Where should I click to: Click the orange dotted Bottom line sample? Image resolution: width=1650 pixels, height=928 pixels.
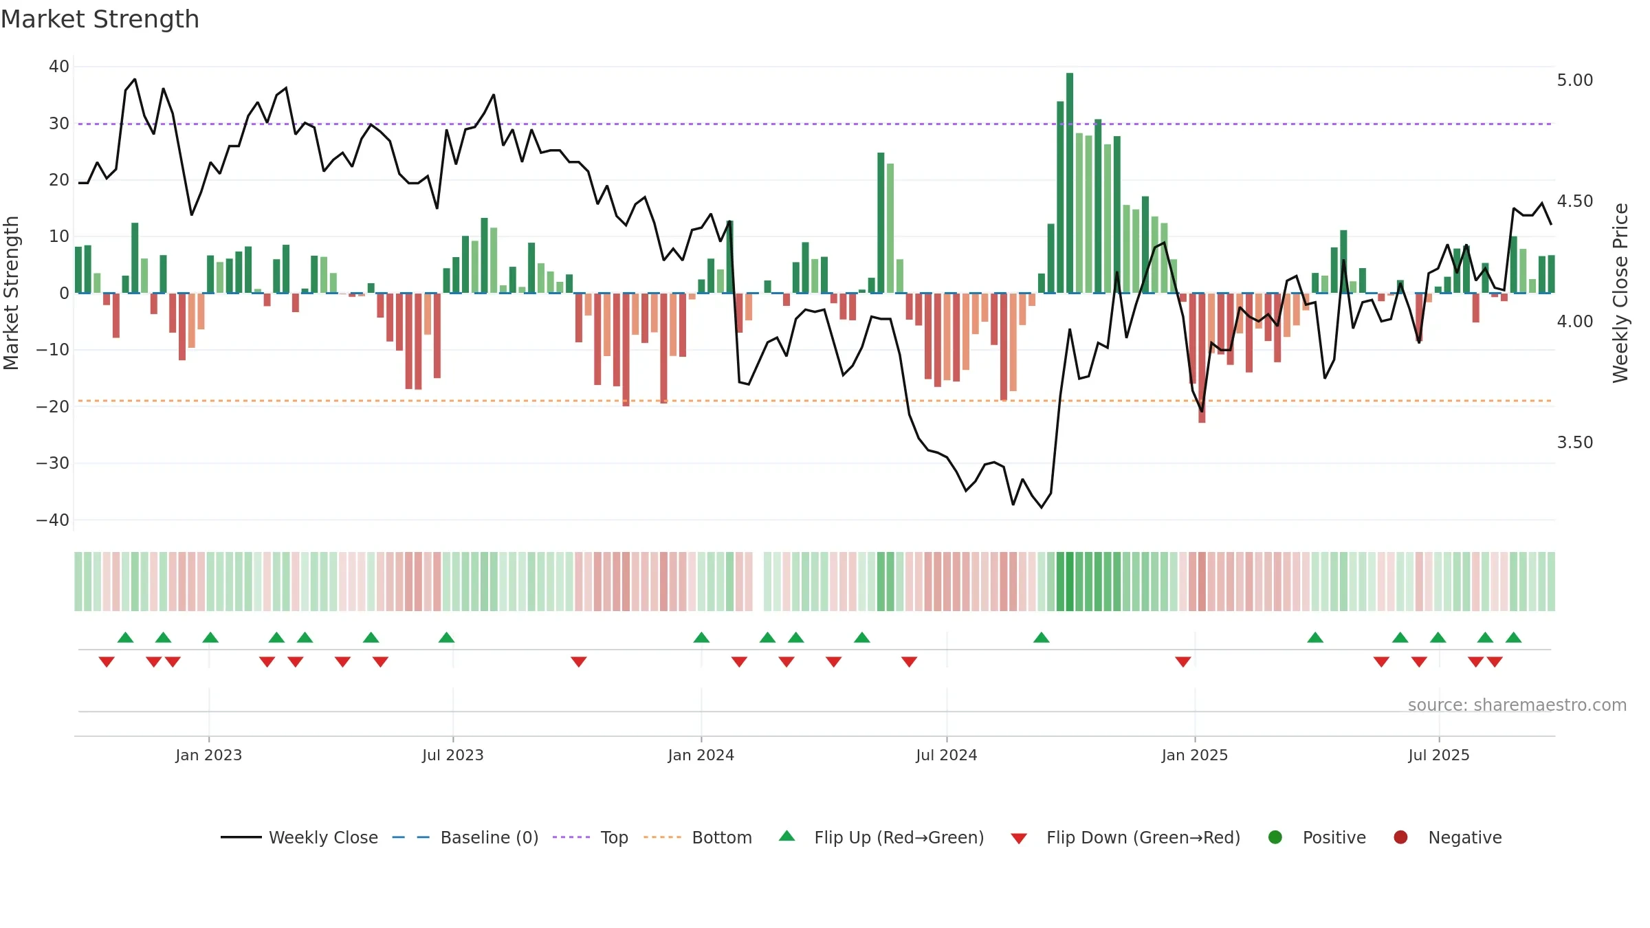662,837
